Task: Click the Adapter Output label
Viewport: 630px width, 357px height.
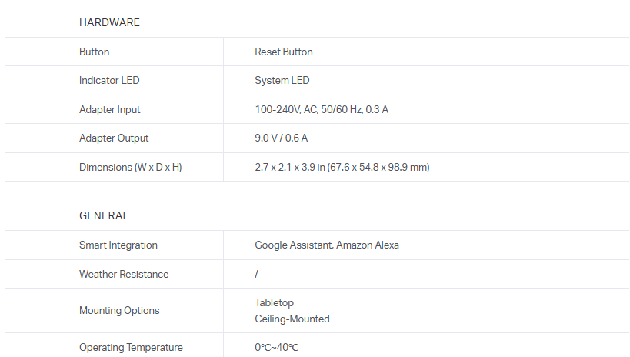Action: (114, 138)
